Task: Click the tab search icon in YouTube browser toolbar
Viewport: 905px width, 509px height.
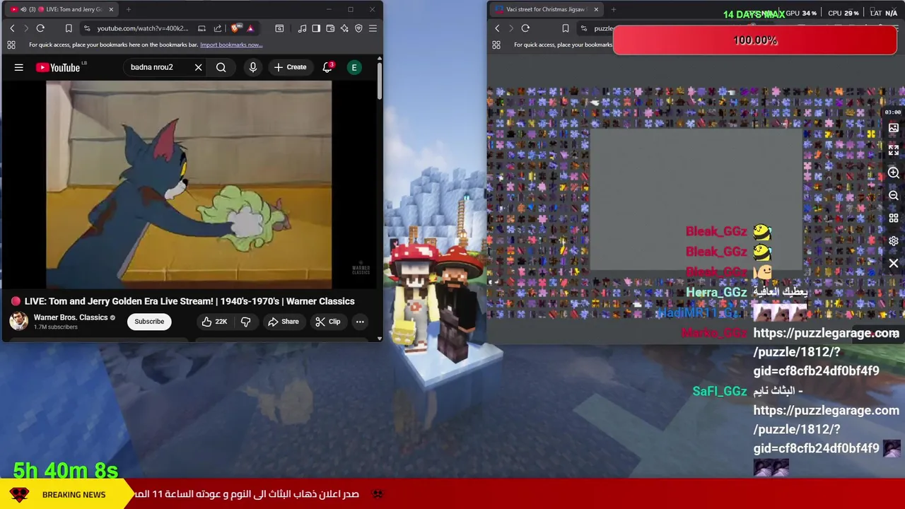Action: 279,28
